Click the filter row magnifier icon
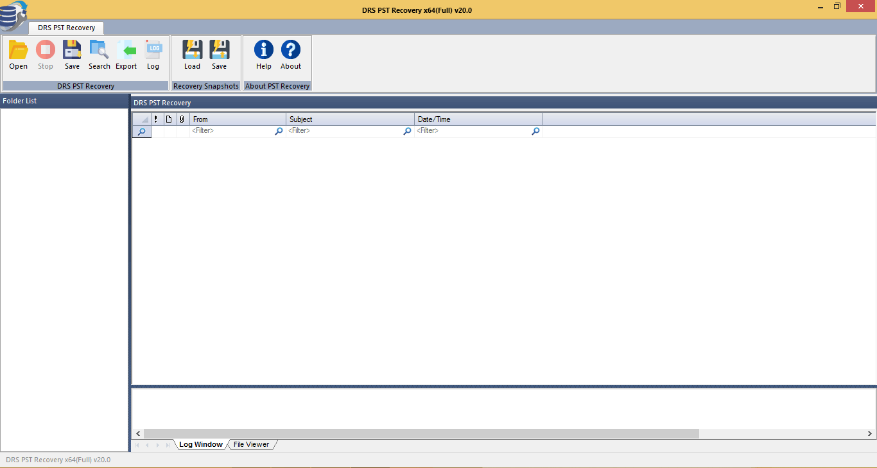The height and width of the screenshot is (468, 877). tap(141, 132)
